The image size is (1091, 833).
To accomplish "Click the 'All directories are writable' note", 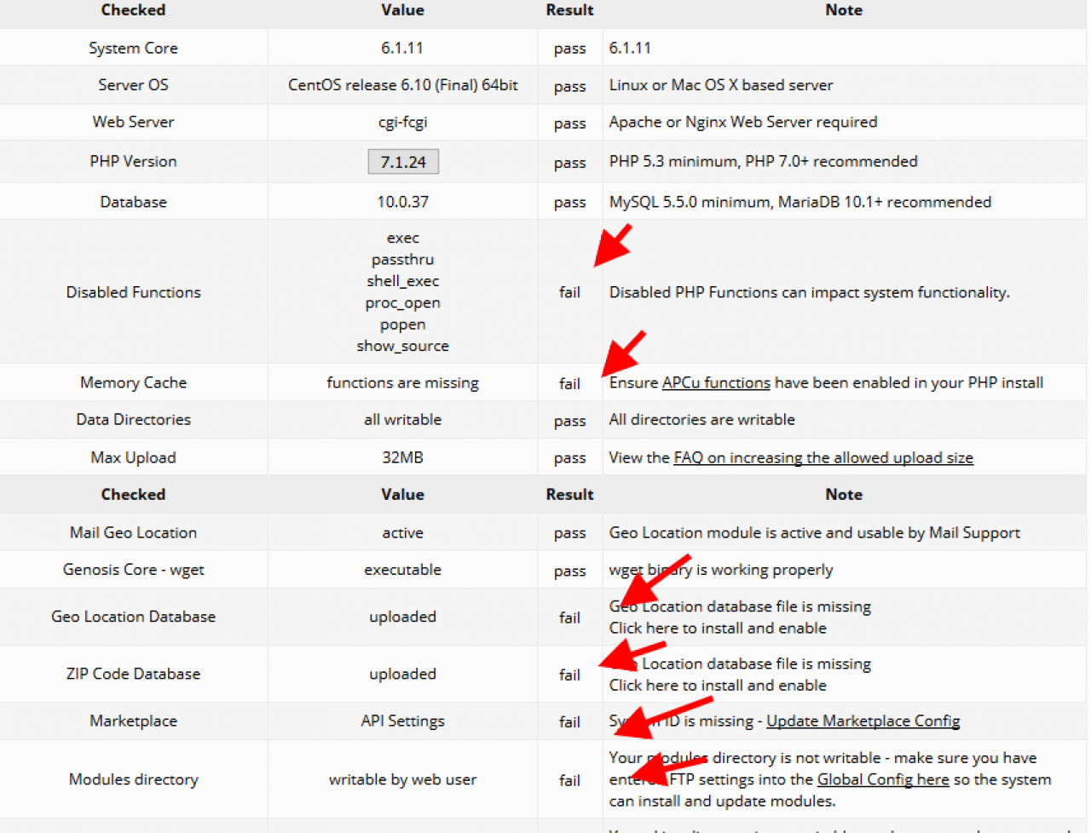I will [701, 419].
